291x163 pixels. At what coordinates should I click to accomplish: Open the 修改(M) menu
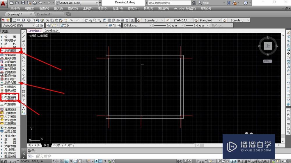(133, 8)
